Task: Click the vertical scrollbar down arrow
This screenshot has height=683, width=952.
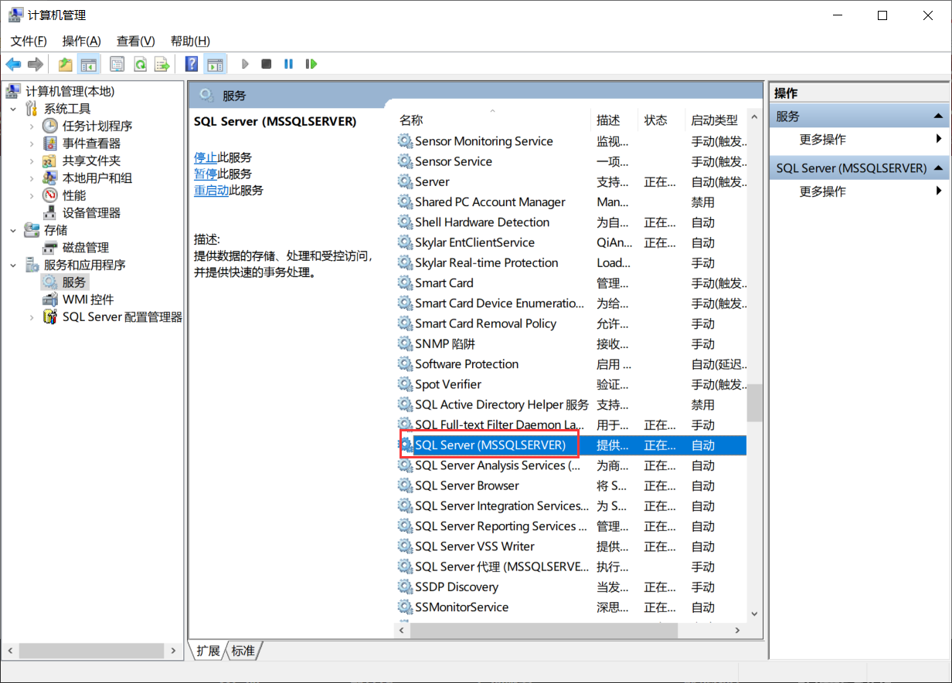Action: coord(755,614)
